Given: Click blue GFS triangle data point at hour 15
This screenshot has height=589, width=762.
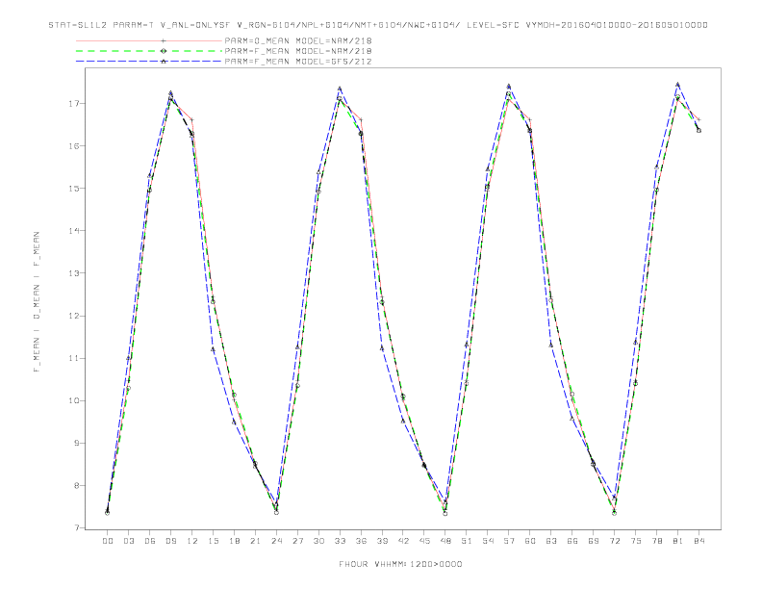Looking at the screenshot, I should point(213,349).
